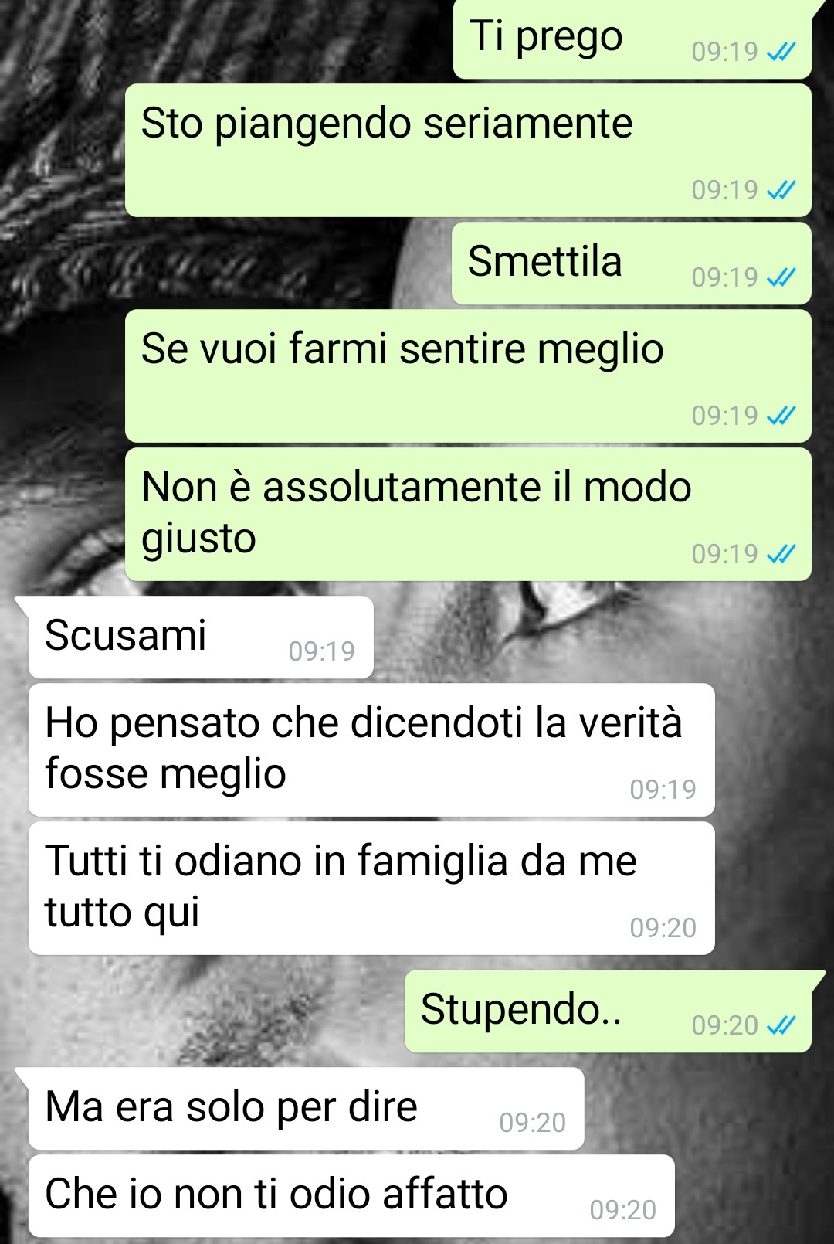Tap the double check marks on "Ti prego"

pyautogui.click(x=781, y=52)
